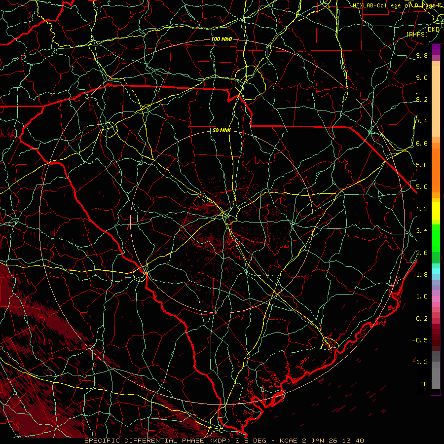This screenshot has width=444, height=444.
Task: Click the "100 NMI" range ring label
Action: (x=222, y=39)
